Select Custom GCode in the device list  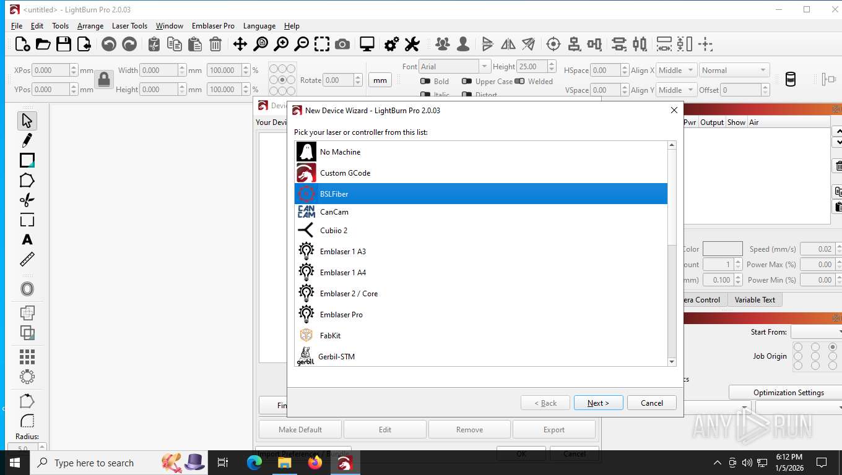(481, 173)
